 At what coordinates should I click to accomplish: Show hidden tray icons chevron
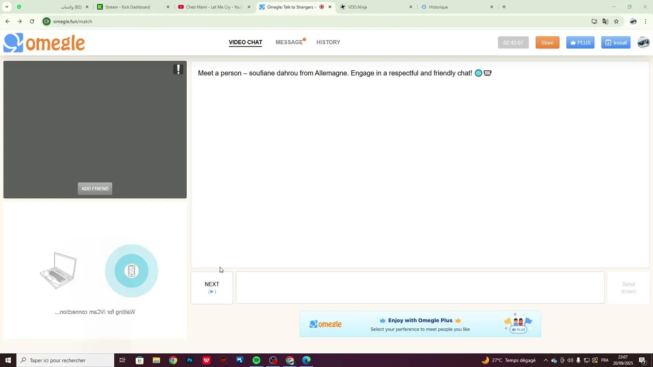(x=545, y=360)
